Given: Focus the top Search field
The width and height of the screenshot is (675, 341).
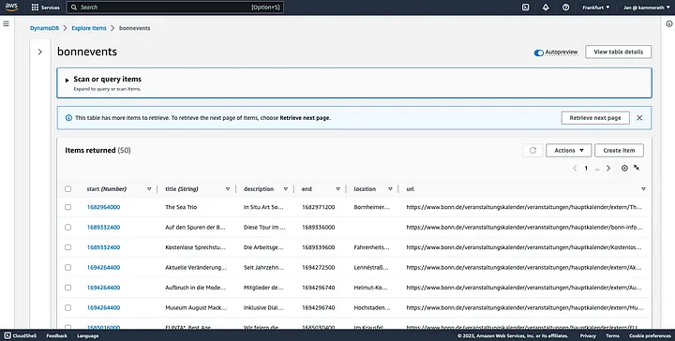Looking at the screenshot, I should [x=174, y=7].
